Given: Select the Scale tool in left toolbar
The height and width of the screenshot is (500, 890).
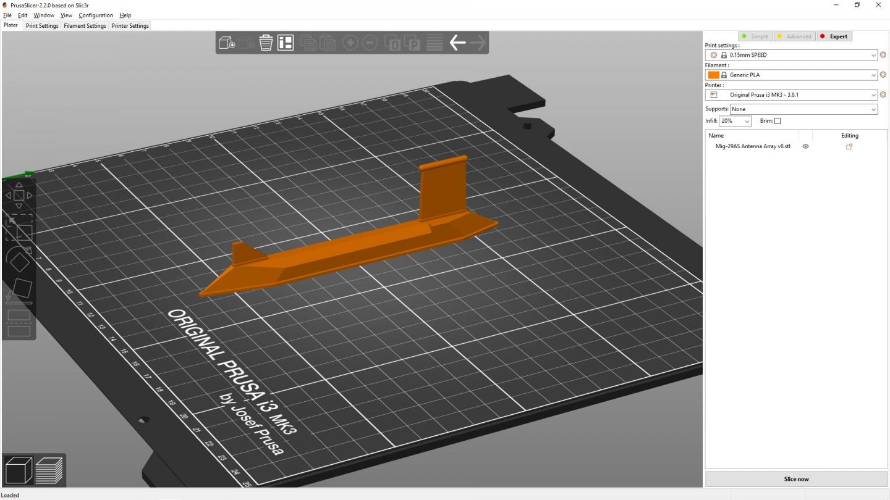Looking at the screenshot, I should coord(19,227).
